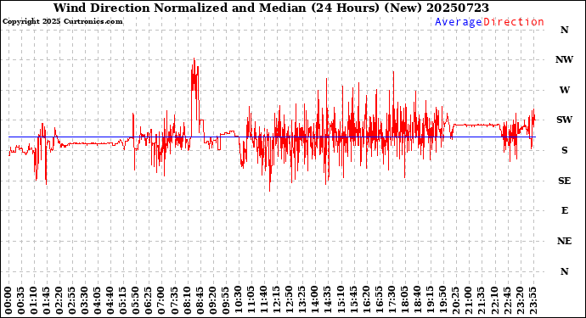Viewport: 586px width, 318px height.
Task: Click the bottom N axis label
Action: pos(564,271)
